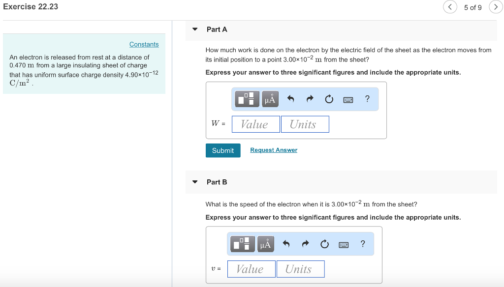Open the equation templates in Part B
Viewport: 504px width, 287px height.
point(243,244)
